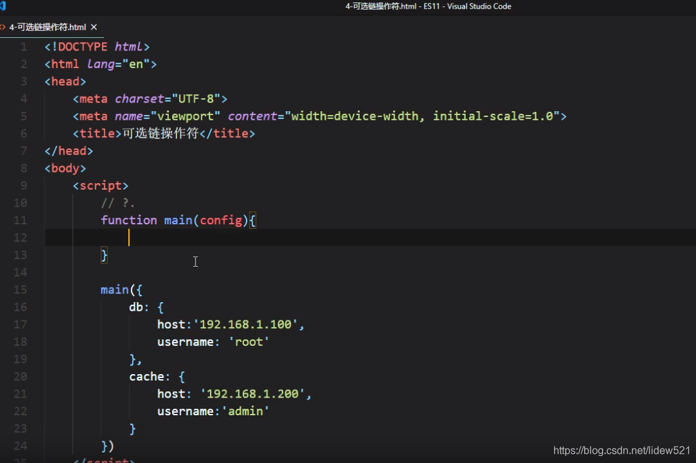Click 'width=device-width, initial-scale=1.0' content string

coord(422,116)
